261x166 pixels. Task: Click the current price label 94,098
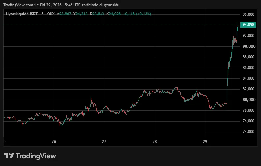click(248, 25)
